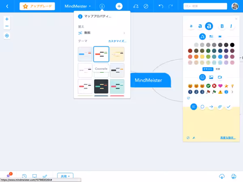Add the green checkmark icon
Viewport: 243px width, 182px height.
click(208, 86)
